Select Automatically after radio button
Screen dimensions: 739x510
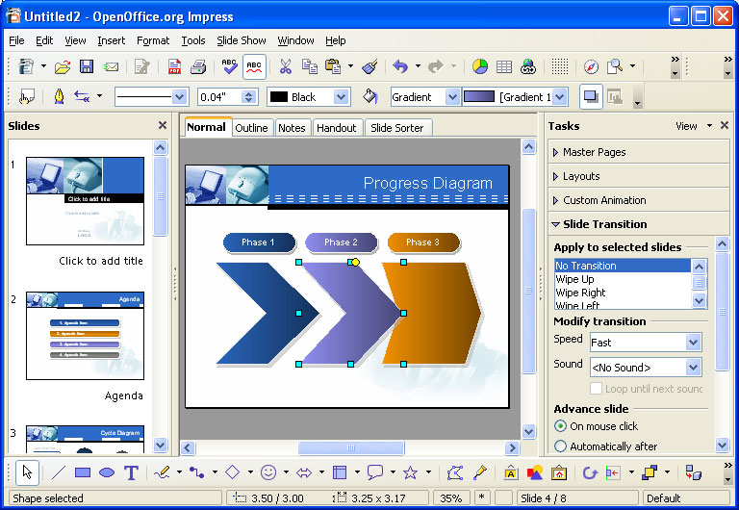click(561, 446)
